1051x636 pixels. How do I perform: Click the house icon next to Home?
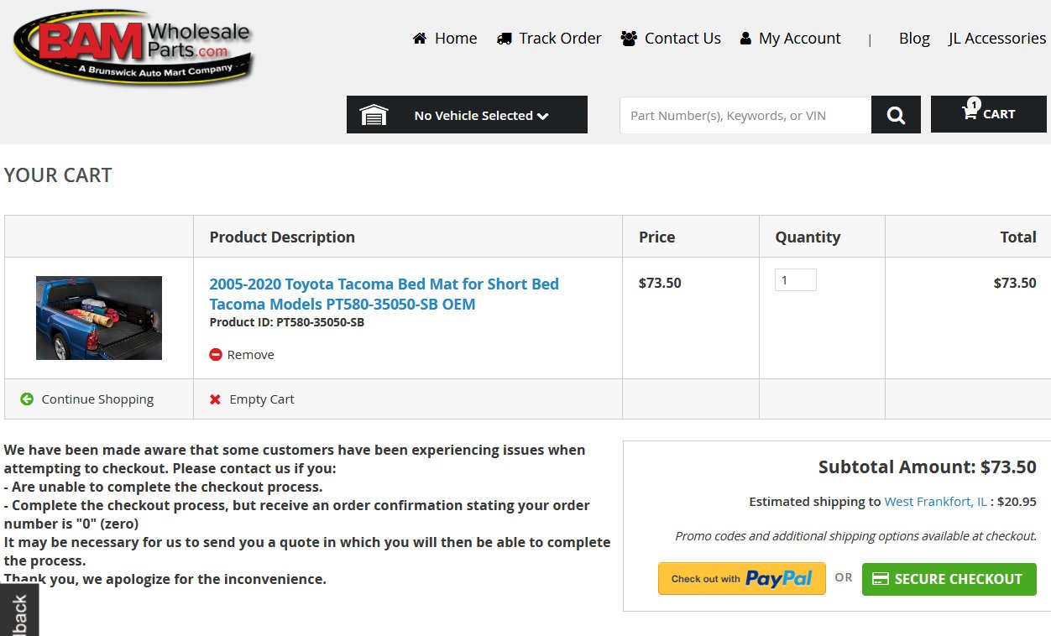click(x=420, y=38)
